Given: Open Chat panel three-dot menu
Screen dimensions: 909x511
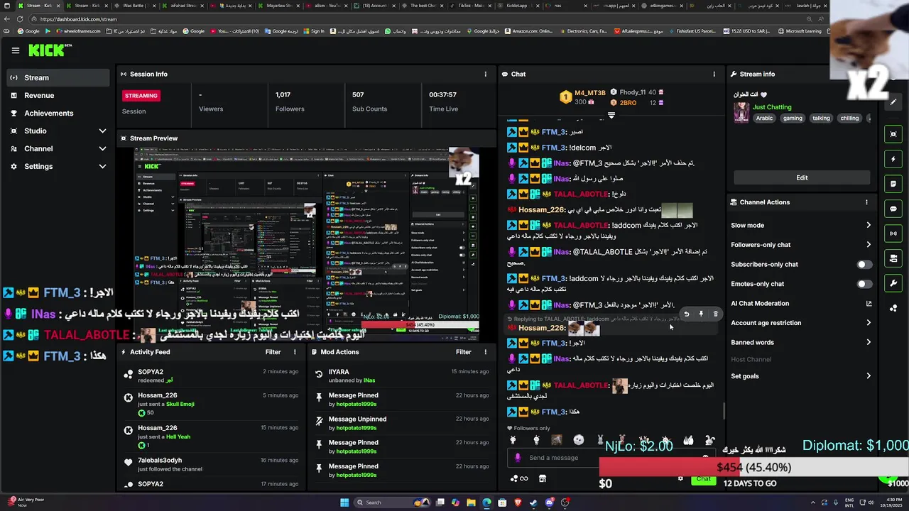Looking at the screenshot, I should [714, 74].
